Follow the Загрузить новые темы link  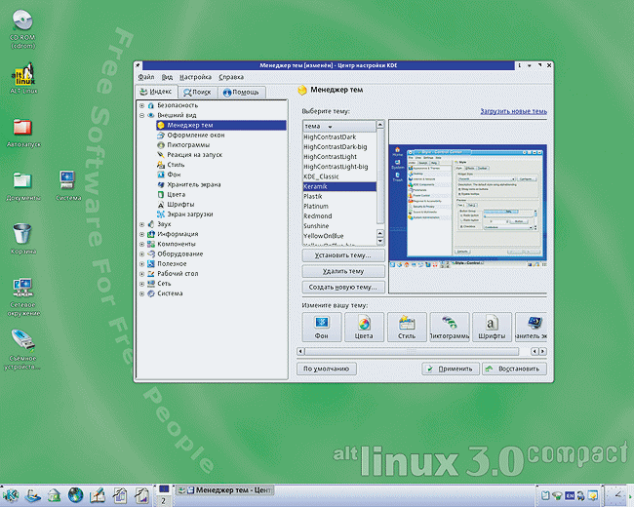pyautogui.click(x=513, y=112)
